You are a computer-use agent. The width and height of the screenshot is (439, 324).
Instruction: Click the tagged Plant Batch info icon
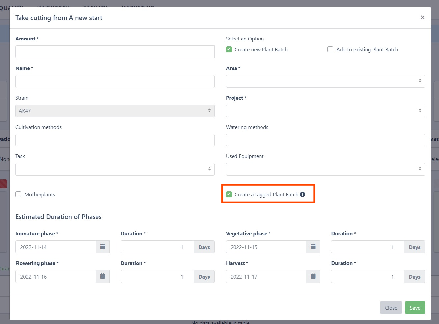(302, 194)
